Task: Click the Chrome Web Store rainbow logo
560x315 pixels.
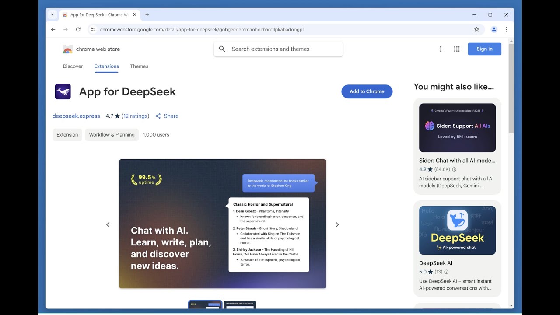Action: (68, 49)
